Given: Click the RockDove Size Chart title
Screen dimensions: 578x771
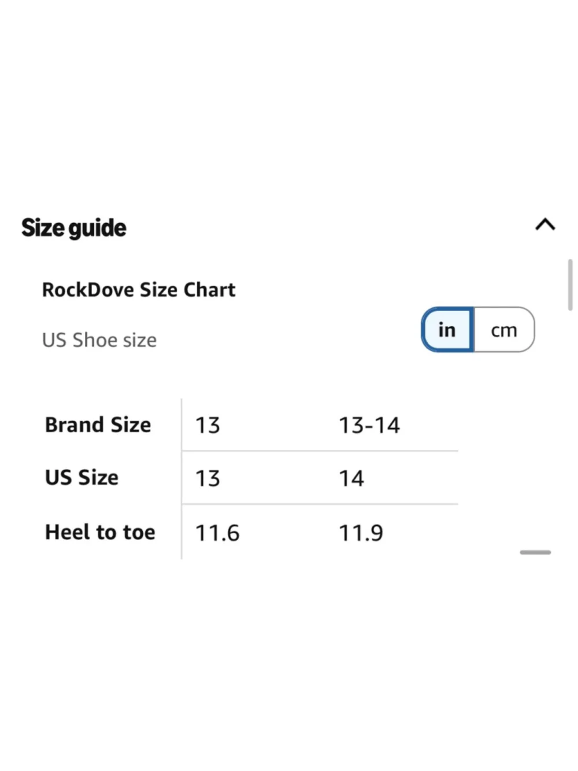Looking at the screenshot, I should [139, 289].
